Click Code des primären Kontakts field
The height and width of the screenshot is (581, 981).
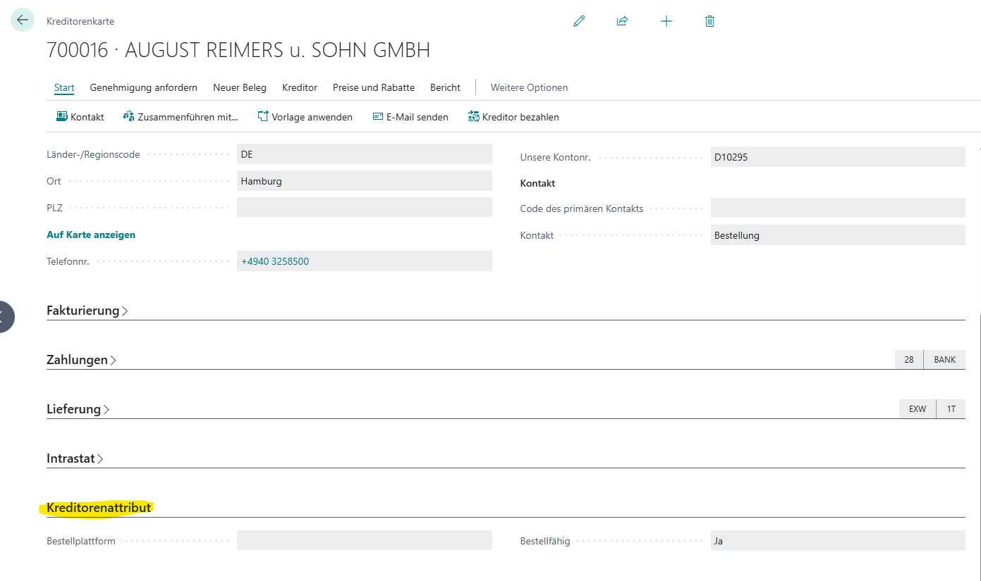click(x=838, y=208)
